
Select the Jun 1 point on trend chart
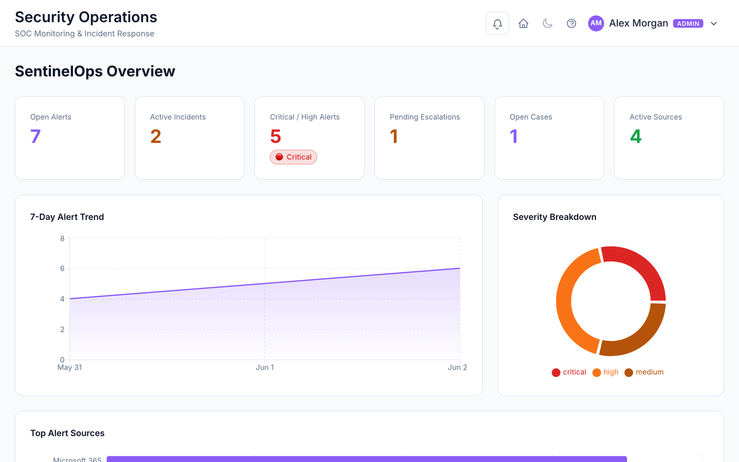pos(265,284)
